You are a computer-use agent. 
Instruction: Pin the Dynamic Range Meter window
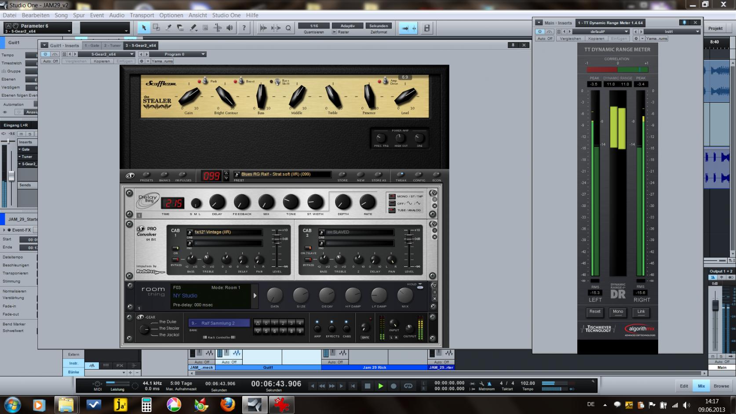(684, 22)
